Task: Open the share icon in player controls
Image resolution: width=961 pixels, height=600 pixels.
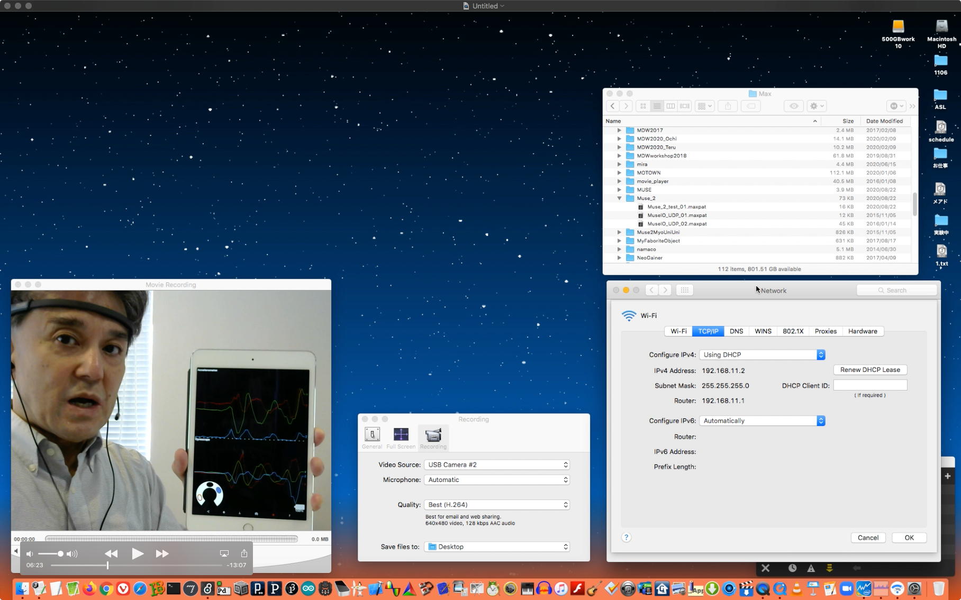Action: 244,553
